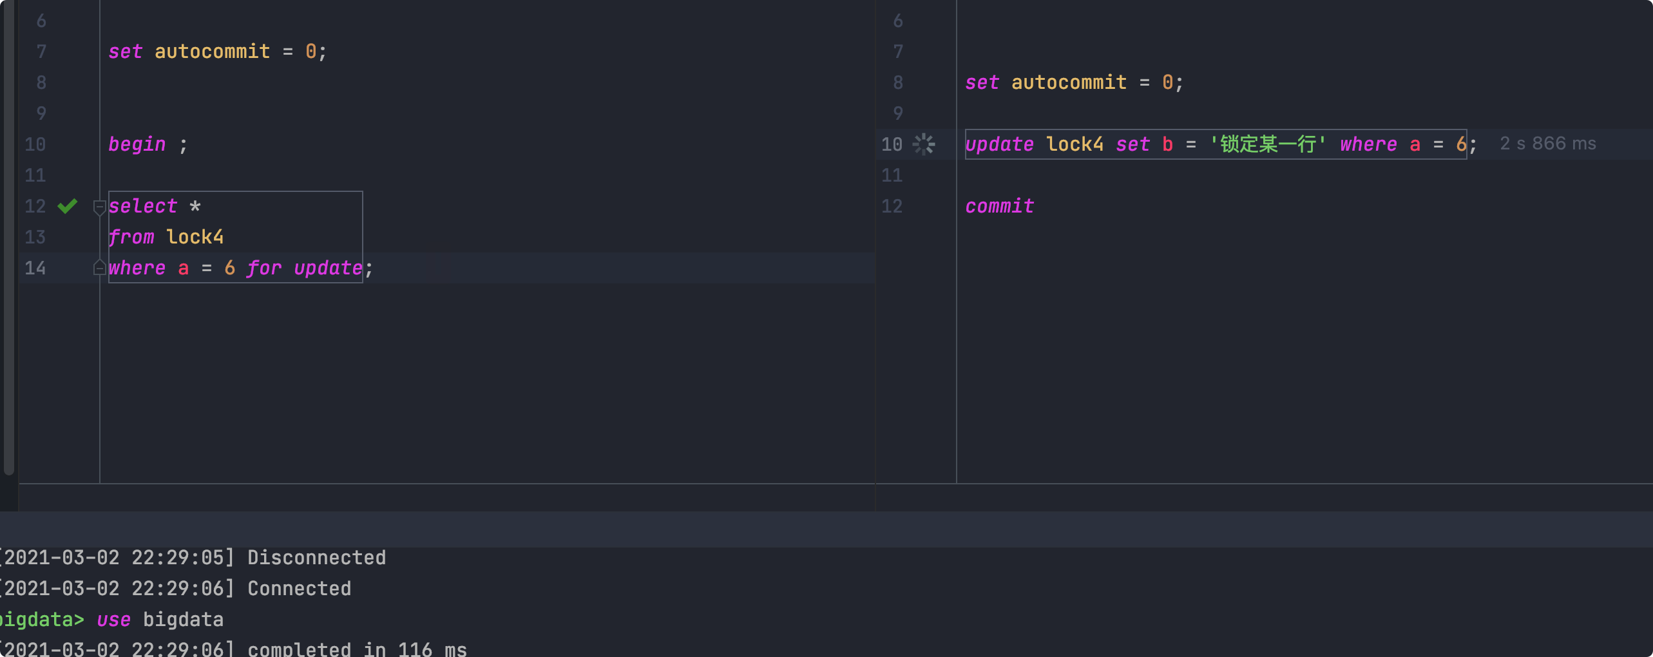The height and width of the screenshot is (657, 1653).
Task: Click the green checkmark beside line 12
Action: point(68,206)
